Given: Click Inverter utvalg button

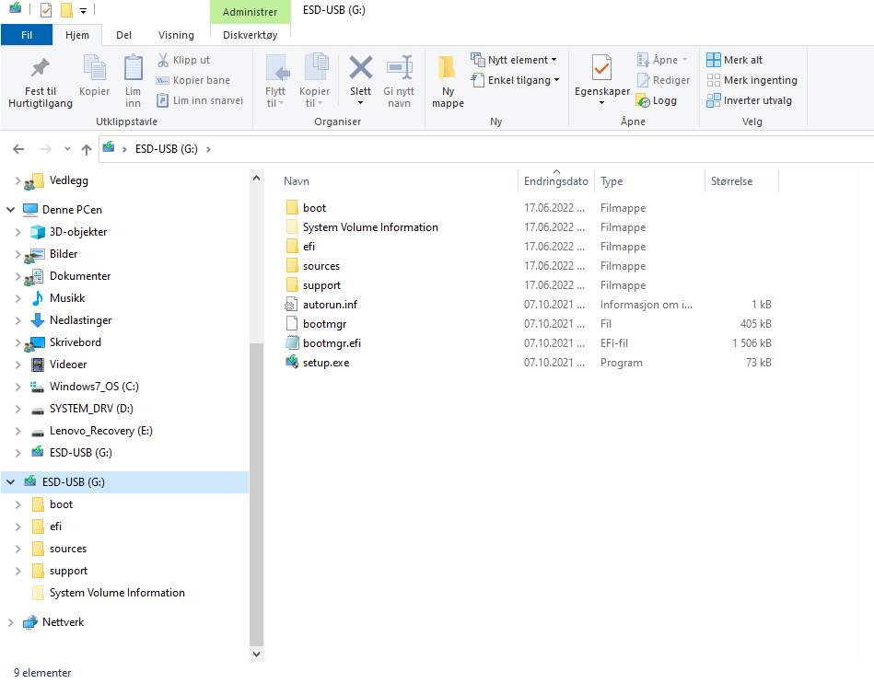Looking at the screenshot, I should [749, 101].
